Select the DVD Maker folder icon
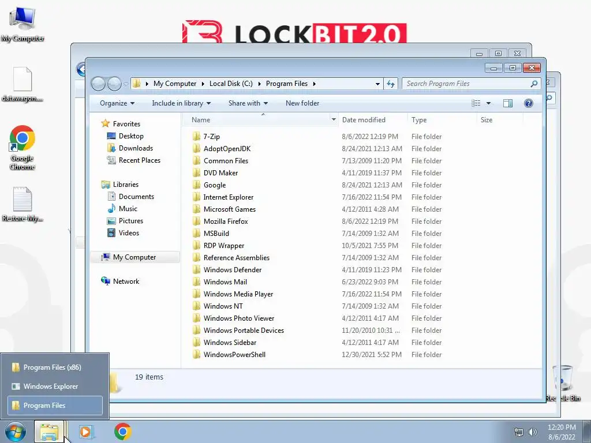This screenshot has height=443, width=591. (x=196, y=173)
